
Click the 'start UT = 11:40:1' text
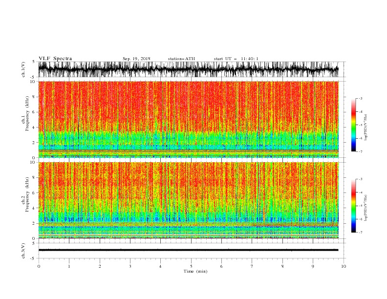pyautogui.click(x=236, y=59)
